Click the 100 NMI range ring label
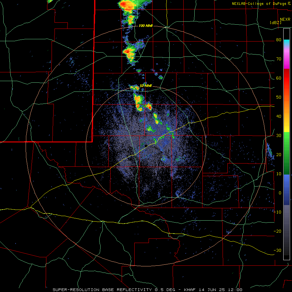The width and height of the screenshot is (292, 292). (x=146, y=26)
